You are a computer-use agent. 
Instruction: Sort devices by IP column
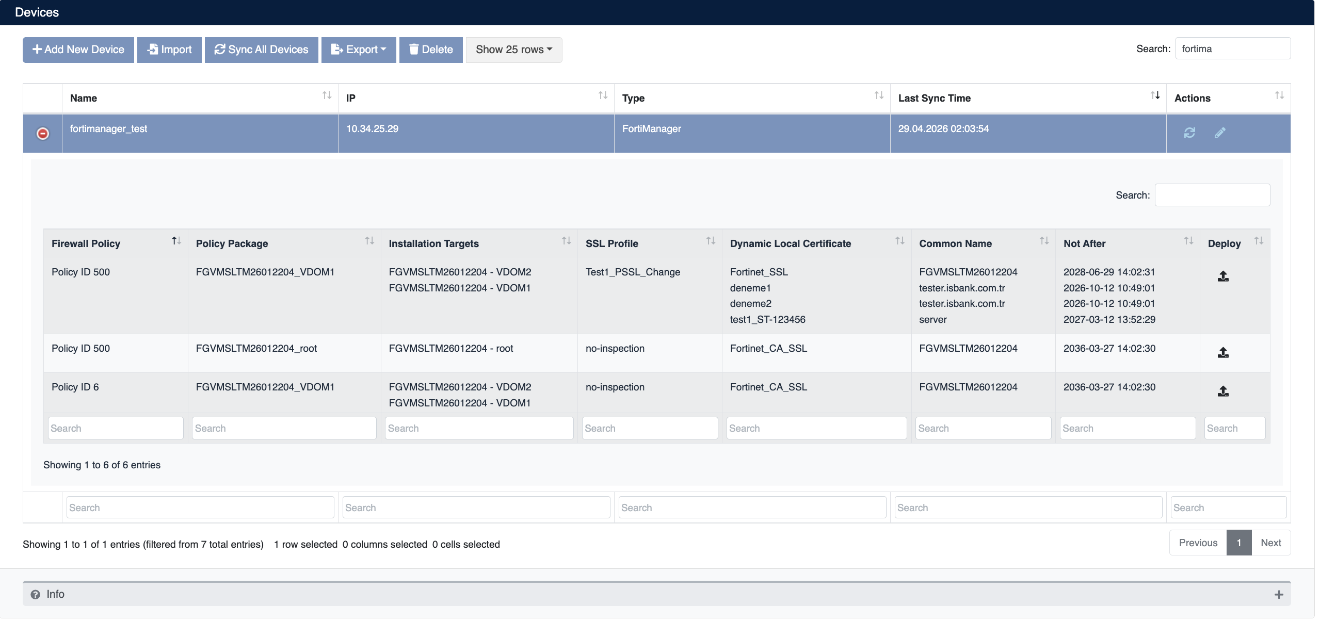coord(603,95)
